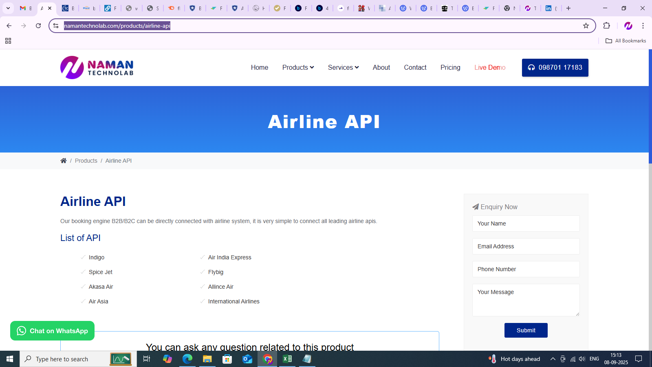Open site information icon in address bar
Screen dimensions: 652x367
tap(56, 26)
